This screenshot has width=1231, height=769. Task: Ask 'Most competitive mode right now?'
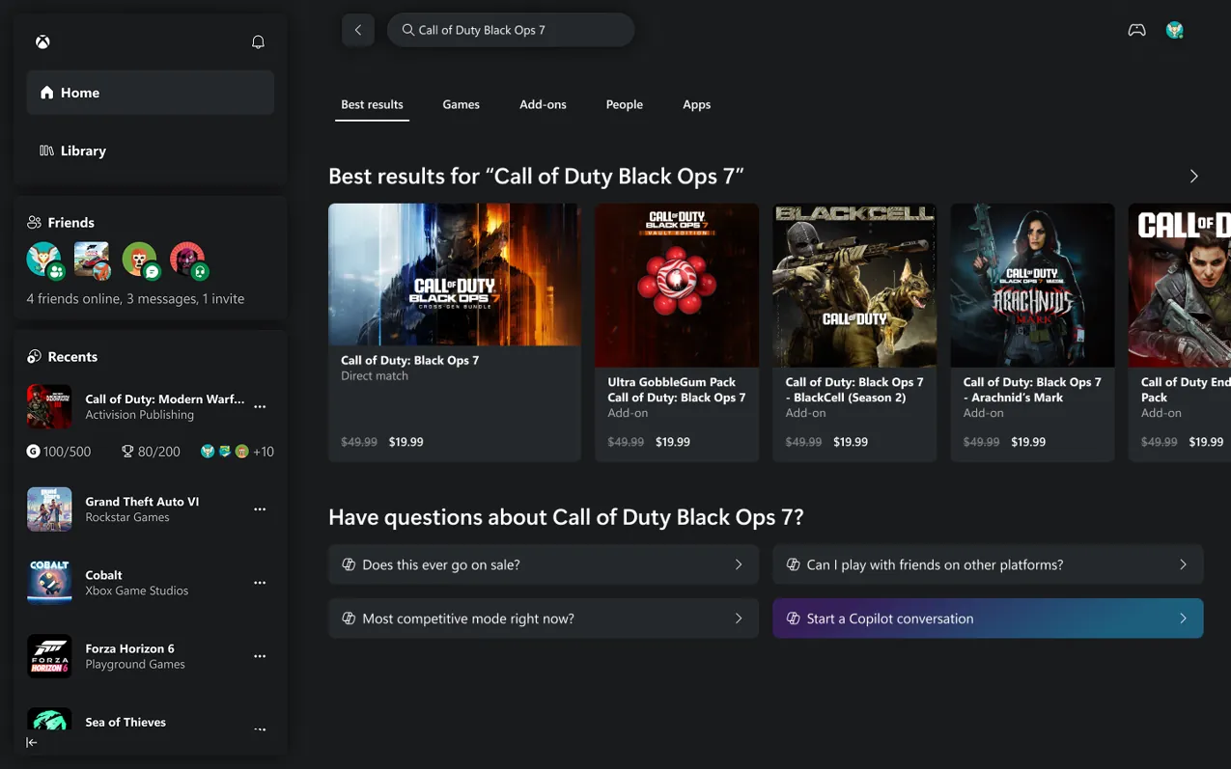(544, 618)
